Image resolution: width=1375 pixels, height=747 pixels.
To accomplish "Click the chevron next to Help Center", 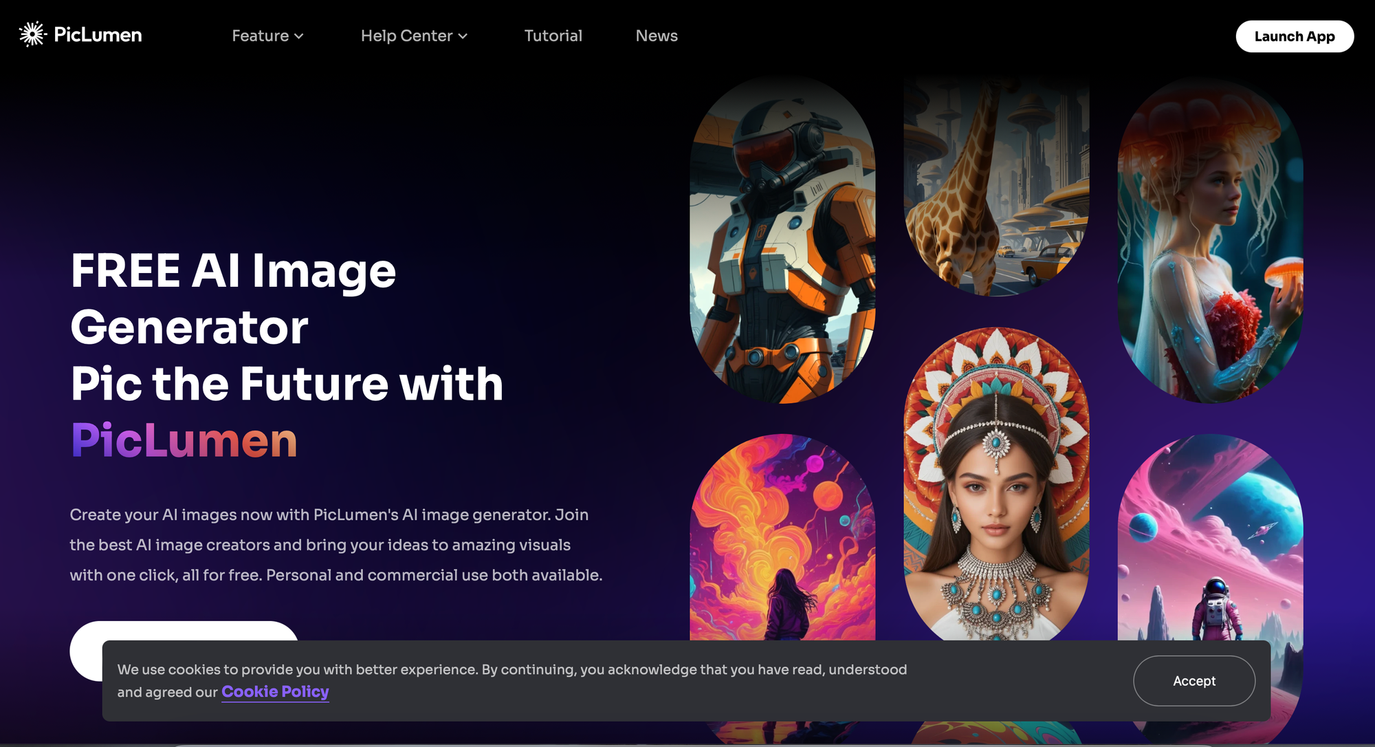I will [463, 36].
